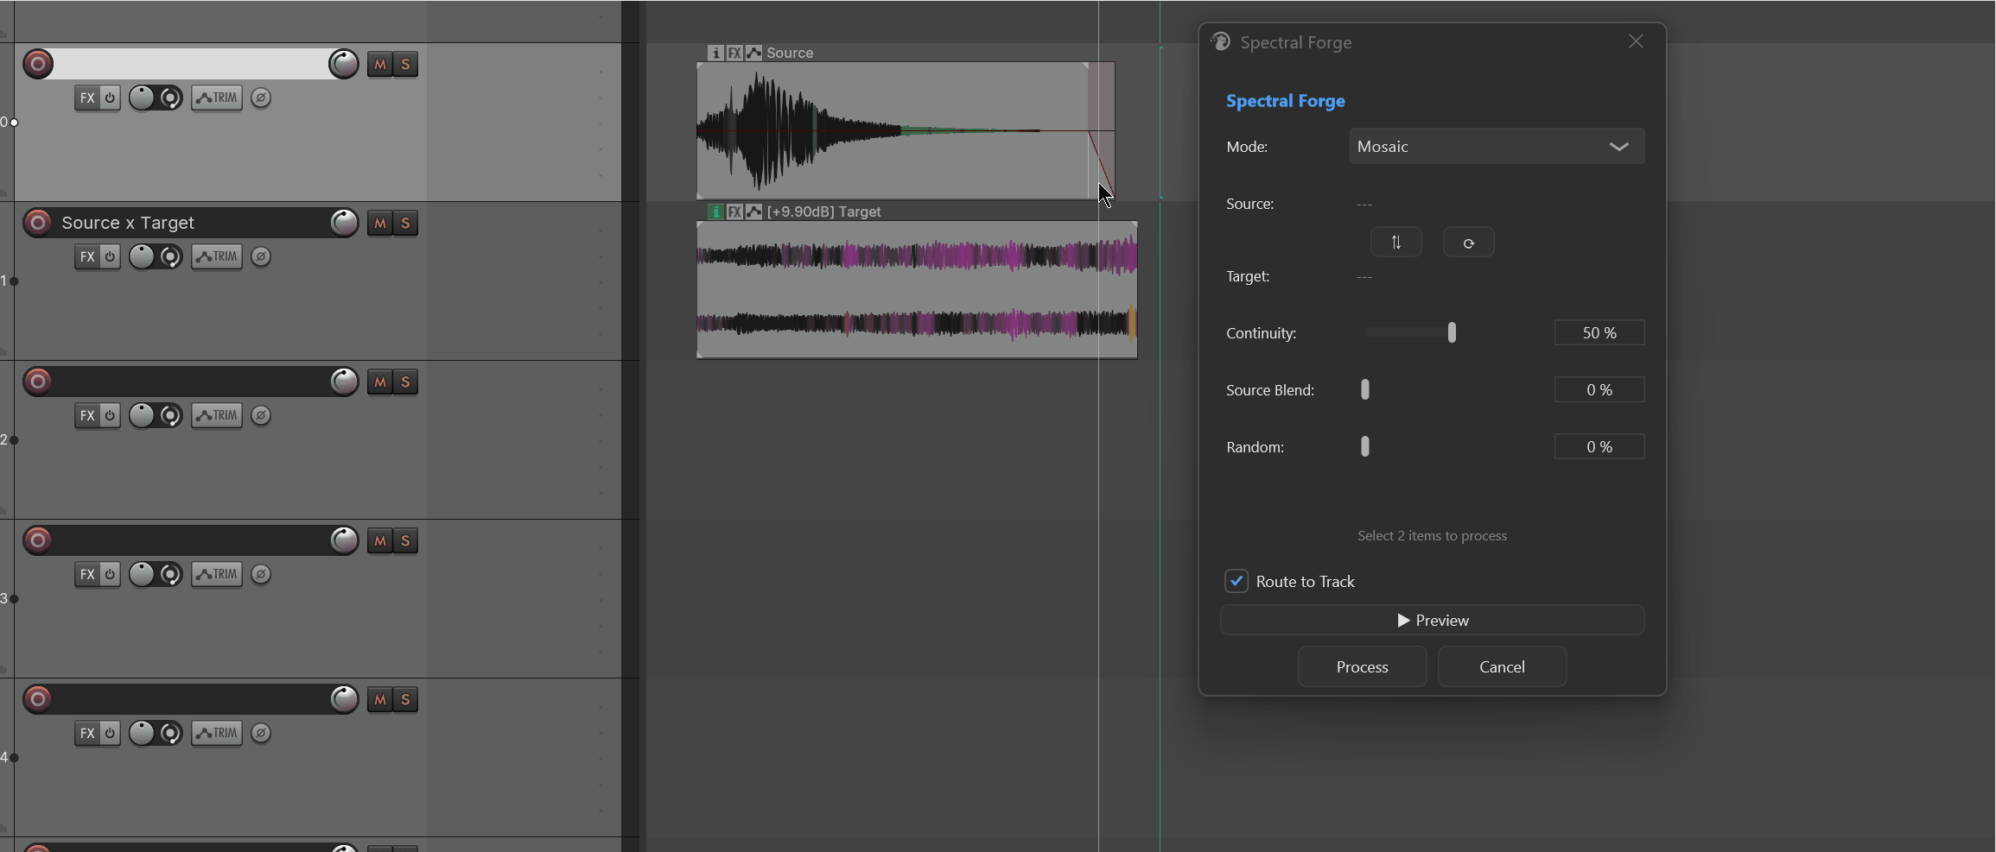This screenshot has height=852, width=1996.
Task: Solo the first track
Action: pos(405,64)
